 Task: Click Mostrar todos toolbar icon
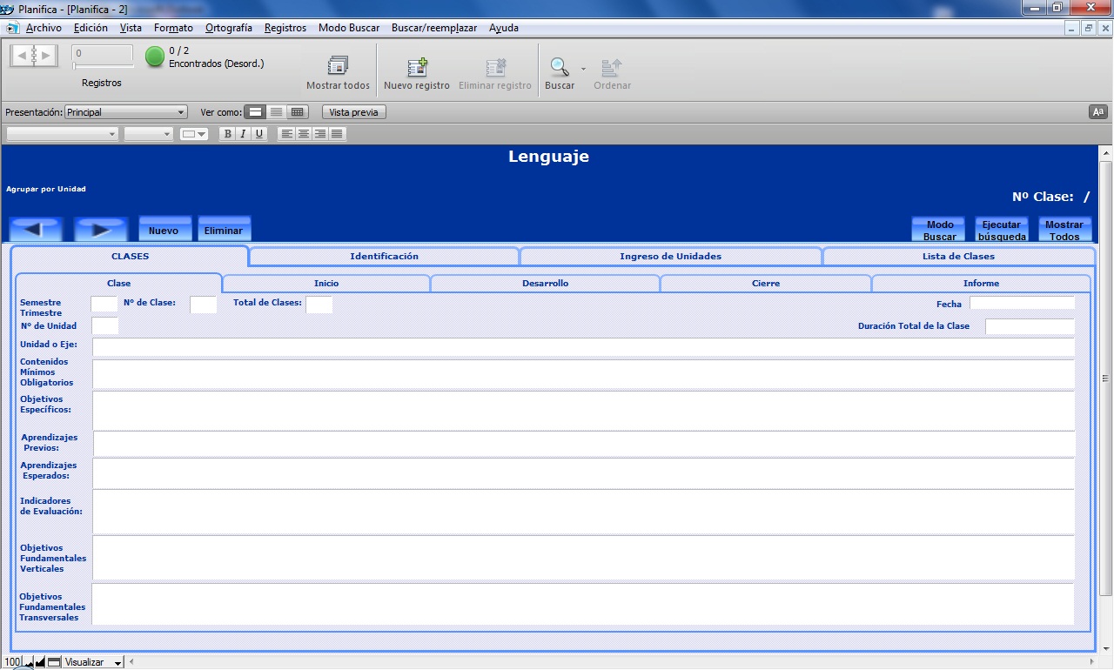tap(338, 66)
